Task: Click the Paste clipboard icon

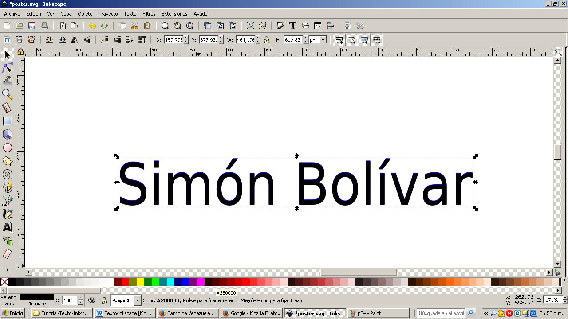Action: pos(147,26)
